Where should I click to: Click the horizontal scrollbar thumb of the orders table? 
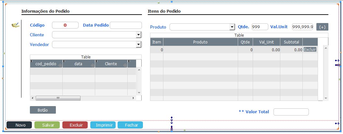[x=58, y=98]
